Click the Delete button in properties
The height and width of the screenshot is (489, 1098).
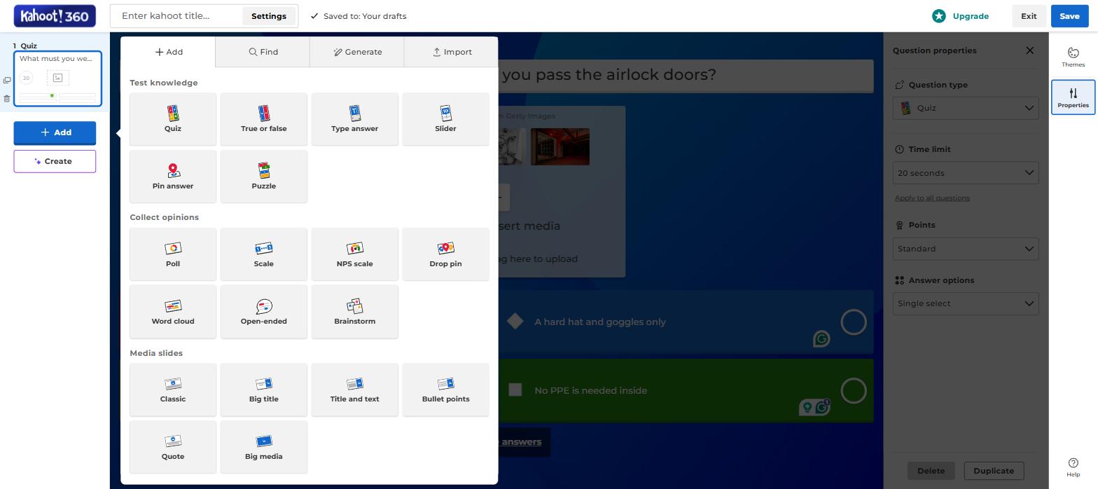pyautogui.click(x=931, y=471)
